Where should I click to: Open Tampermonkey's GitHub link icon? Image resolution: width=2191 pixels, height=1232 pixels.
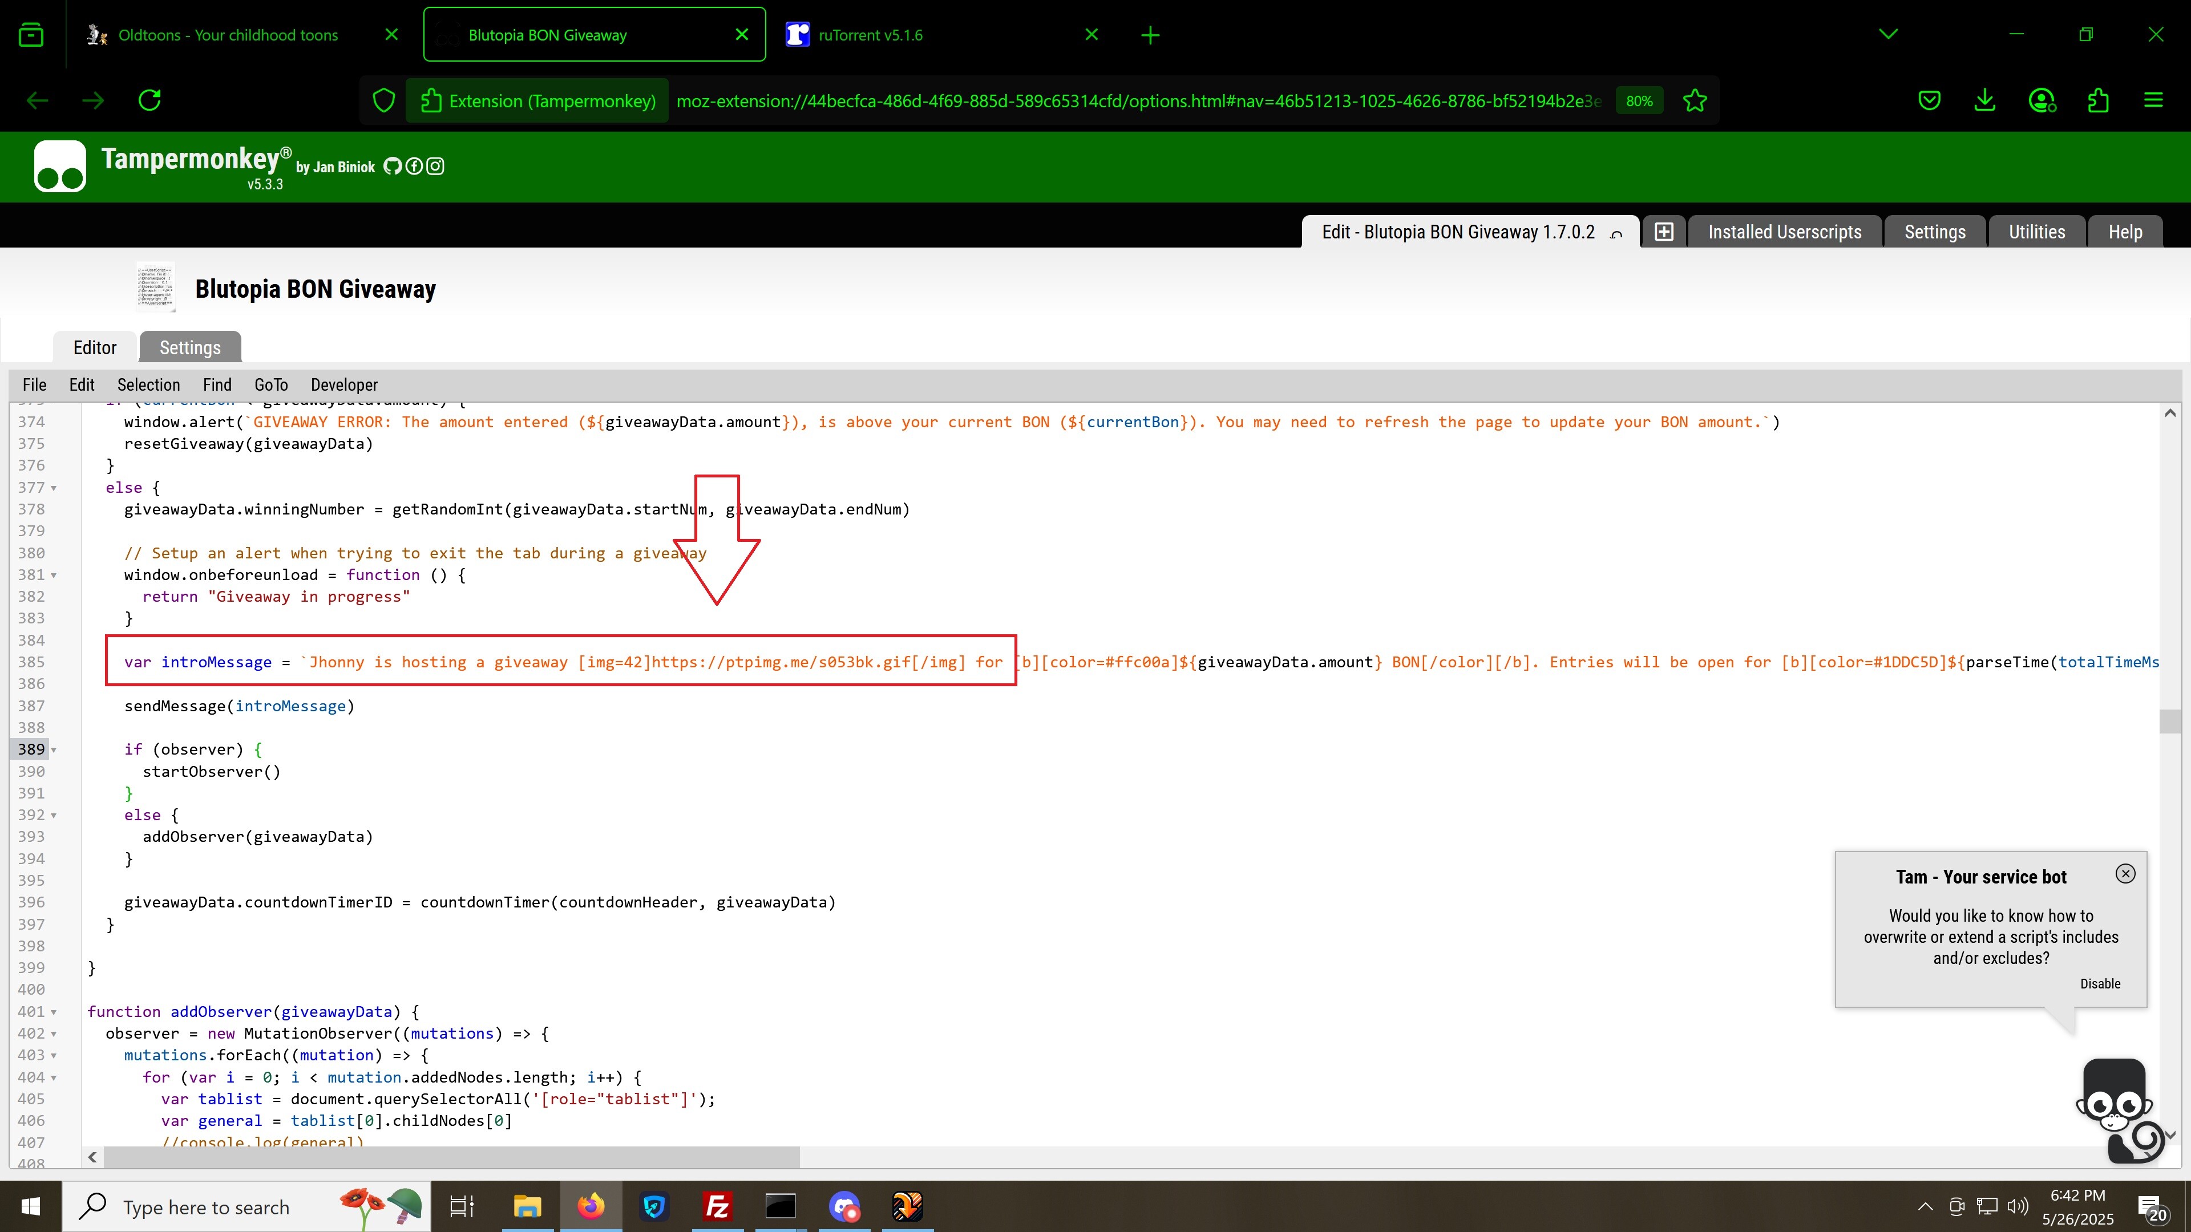pos(392,166)
